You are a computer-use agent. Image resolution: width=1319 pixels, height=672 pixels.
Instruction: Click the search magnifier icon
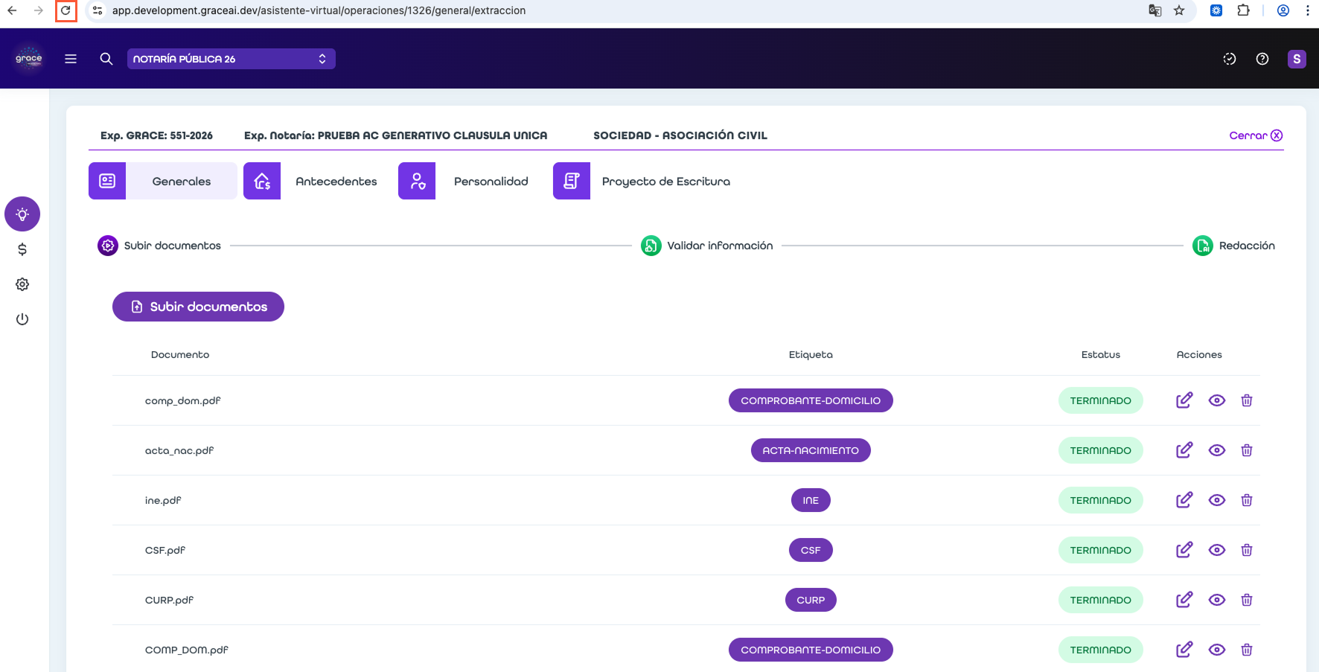[x=106, y=59]
